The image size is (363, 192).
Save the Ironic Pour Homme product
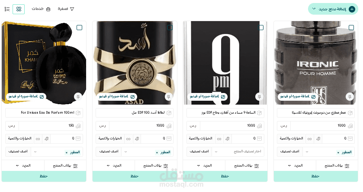316,176
